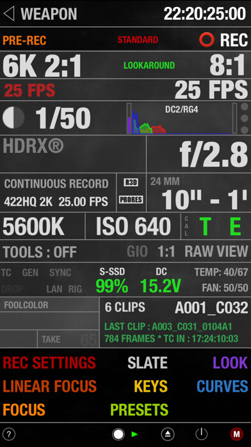Tap the FAN: 50/50 readout

point(225,288)
